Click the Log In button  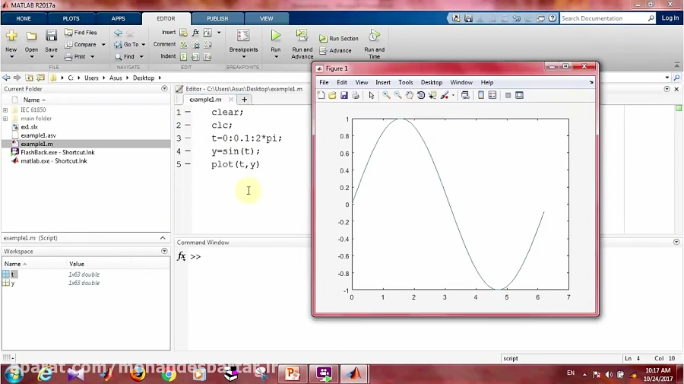pyautogui.click(x=670, y=18)
